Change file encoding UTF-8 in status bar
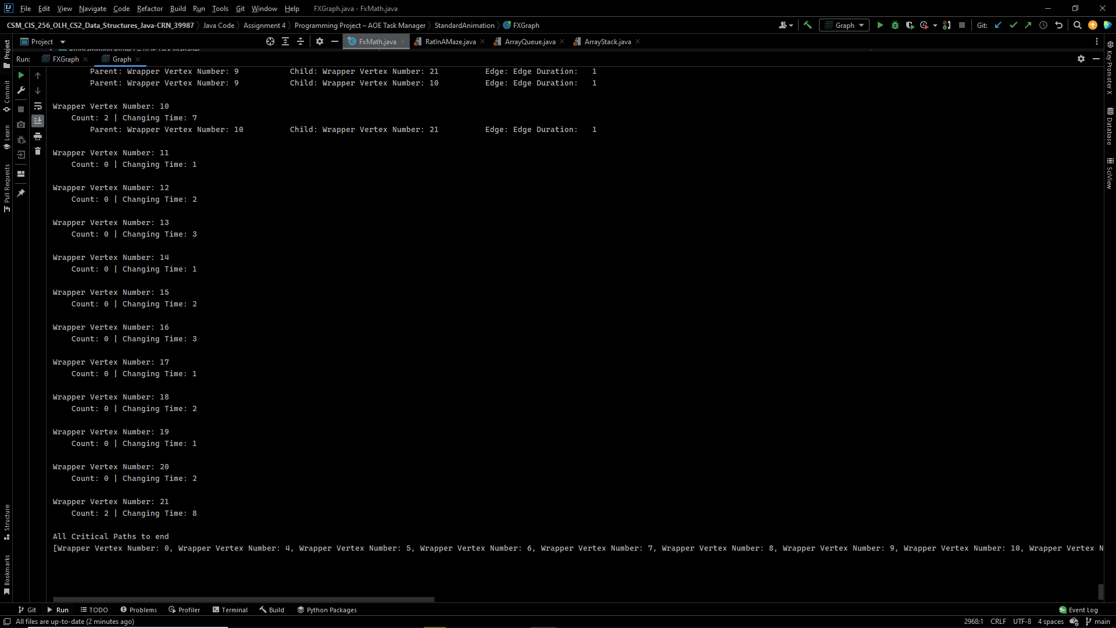 1022,622
